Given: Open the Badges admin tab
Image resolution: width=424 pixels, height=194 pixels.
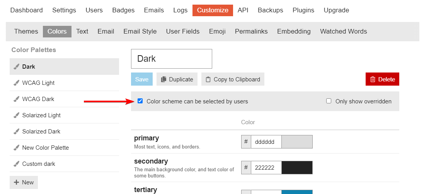Looking at the screenshot, I should point(123,10).
